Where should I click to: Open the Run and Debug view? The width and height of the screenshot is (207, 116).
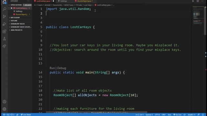4,24
